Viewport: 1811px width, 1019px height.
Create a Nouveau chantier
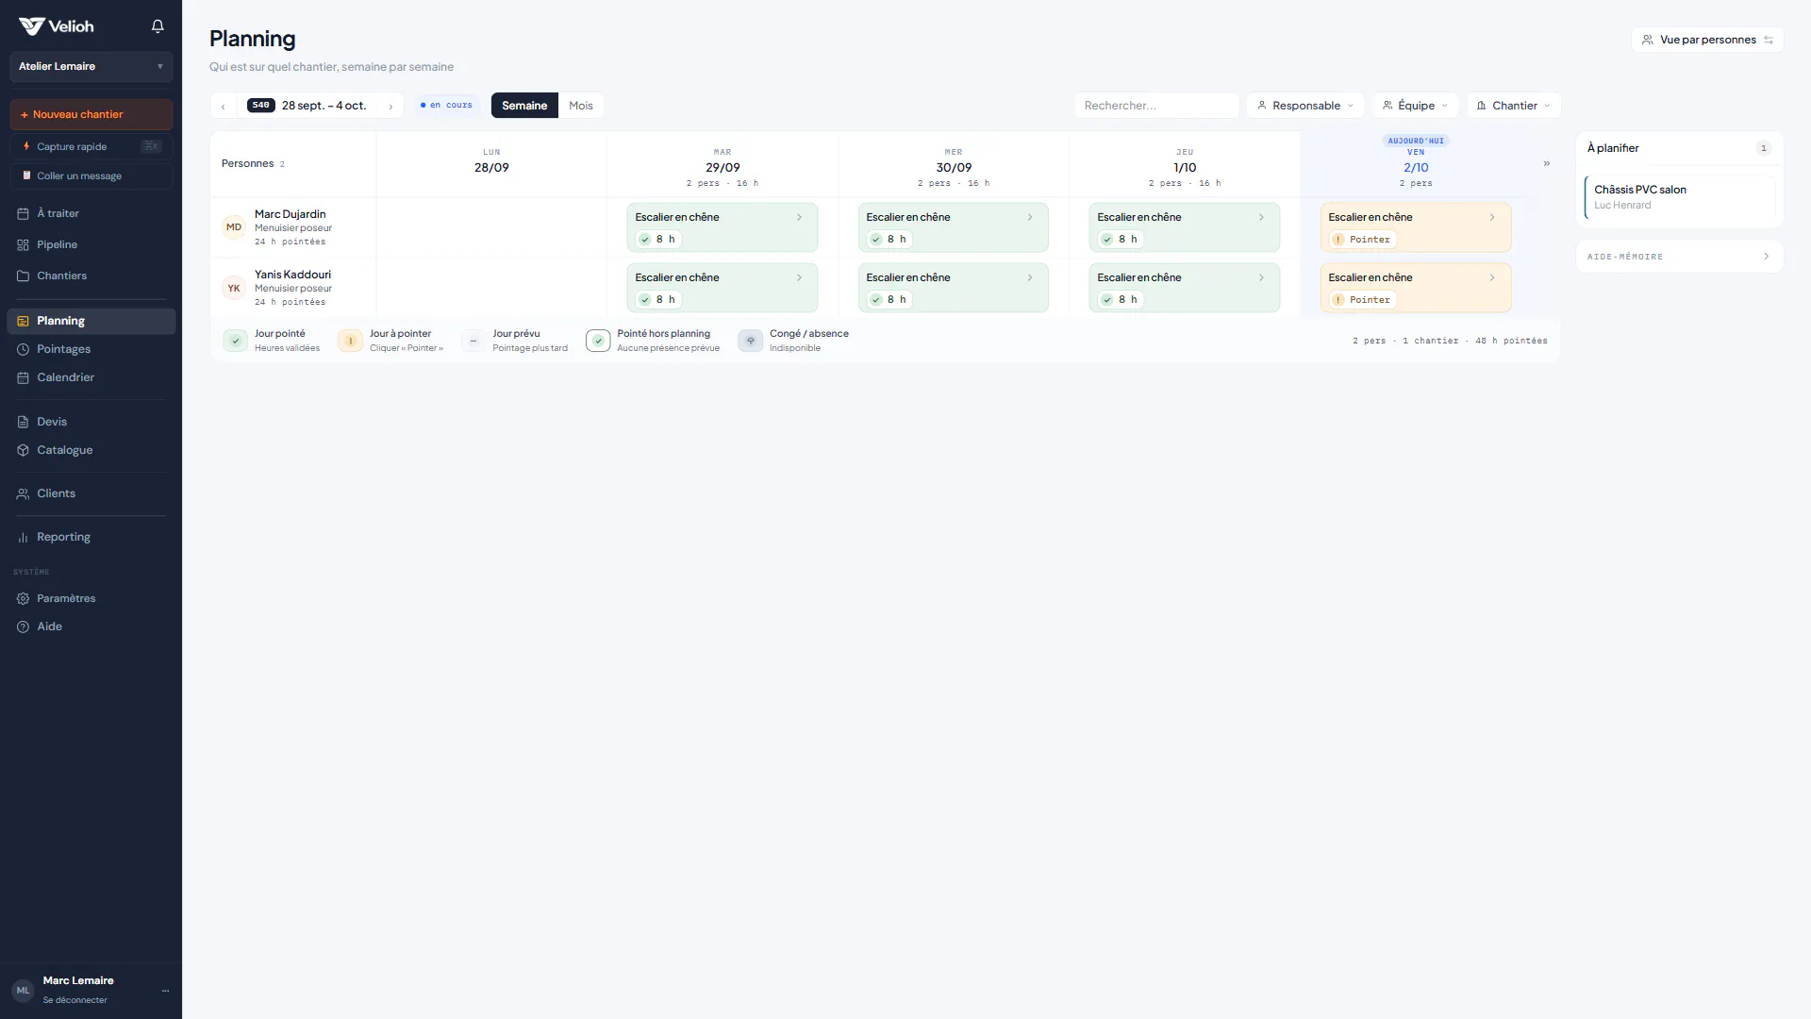(91, 114)
